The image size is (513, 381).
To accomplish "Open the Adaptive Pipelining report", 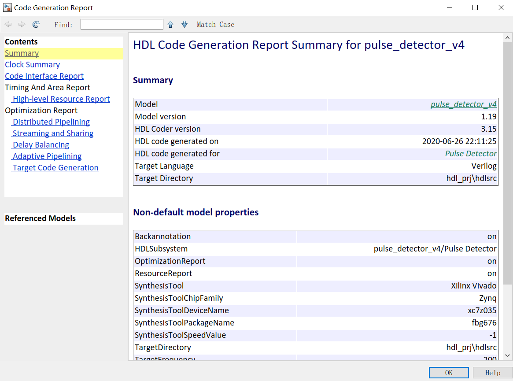I will tap(47, 156).
